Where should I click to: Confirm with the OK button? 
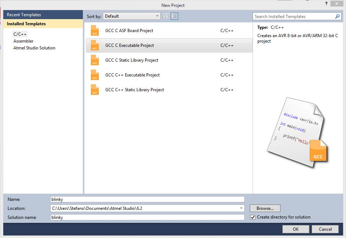pyautogui.click(x=296, y=229)
